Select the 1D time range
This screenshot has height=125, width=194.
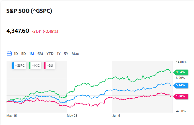(x=16, y=54)
